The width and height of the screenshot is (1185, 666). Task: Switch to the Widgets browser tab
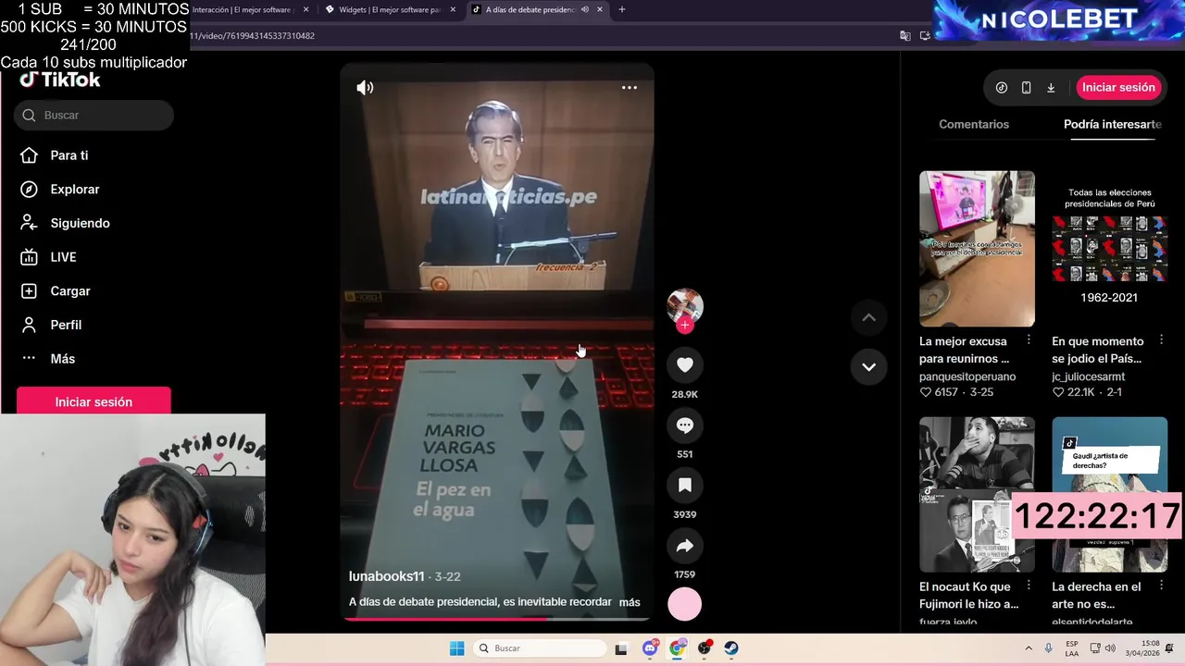click(x=389, y=9)
